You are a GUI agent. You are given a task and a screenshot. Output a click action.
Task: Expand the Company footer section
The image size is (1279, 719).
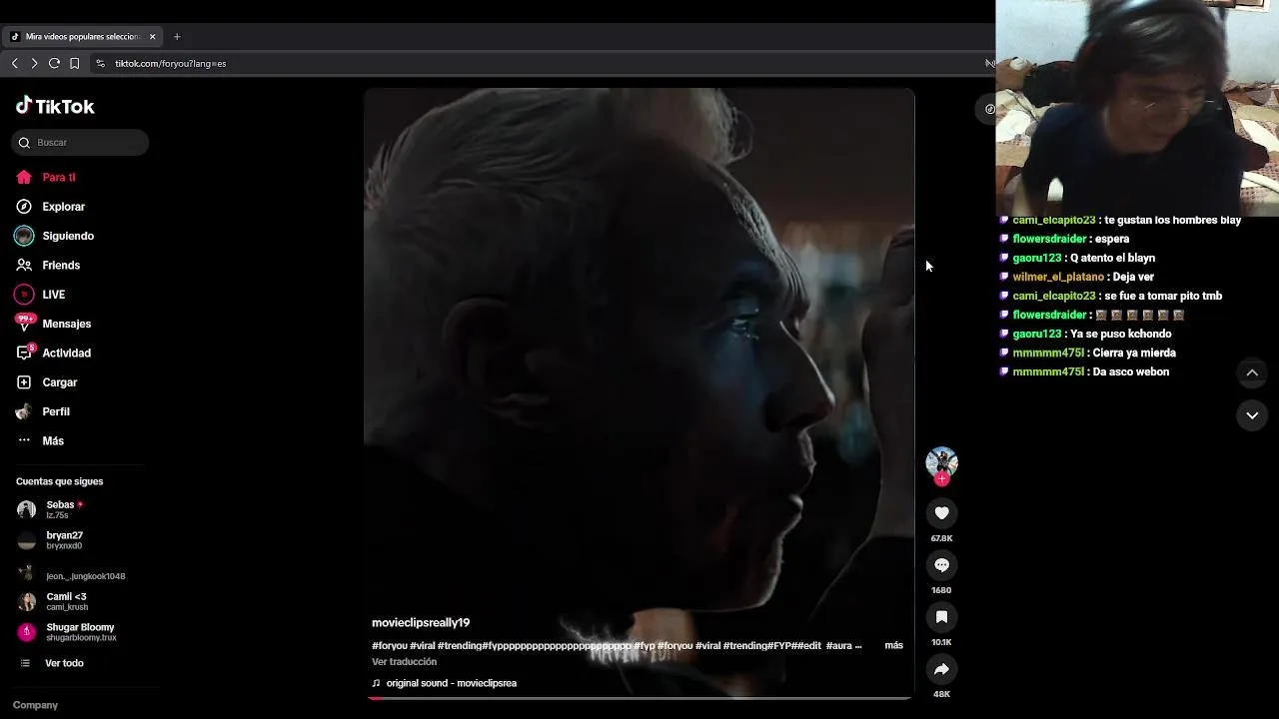pos(35,705)
